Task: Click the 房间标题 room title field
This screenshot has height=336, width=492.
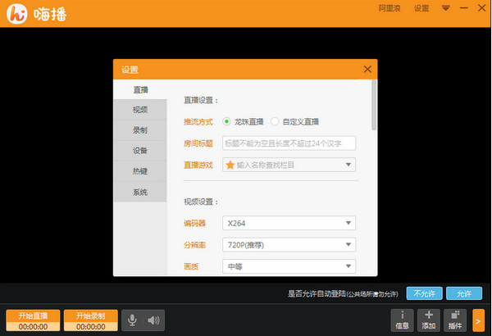Action: pyautogui.click(x=289, y=143)
